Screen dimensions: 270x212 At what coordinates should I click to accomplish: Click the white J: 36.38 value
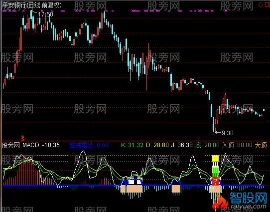182,145
